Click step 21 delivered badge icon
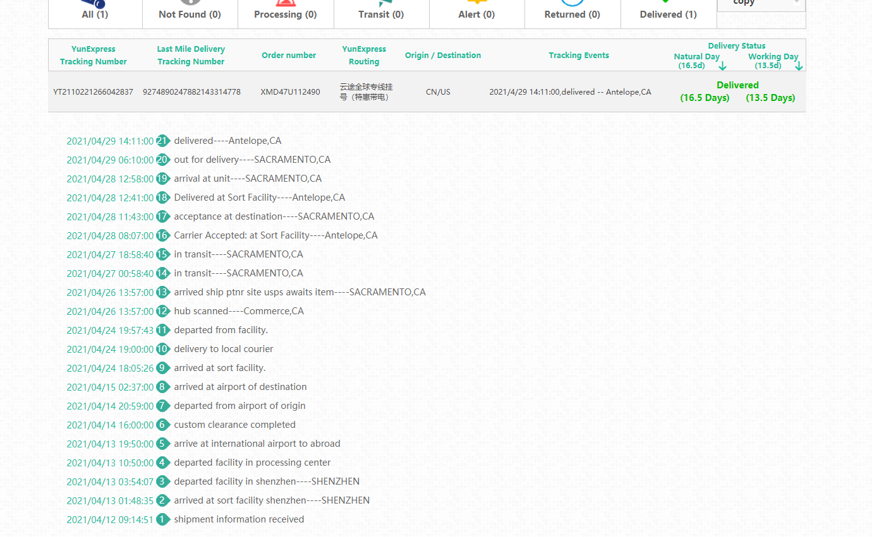The image size is (872, 537). tap(163, 141)
